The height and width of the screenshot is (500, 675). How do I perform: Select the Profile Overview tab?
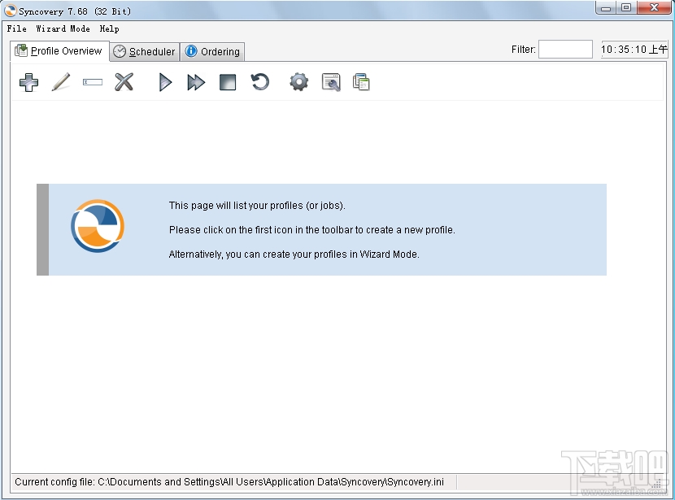59,51
